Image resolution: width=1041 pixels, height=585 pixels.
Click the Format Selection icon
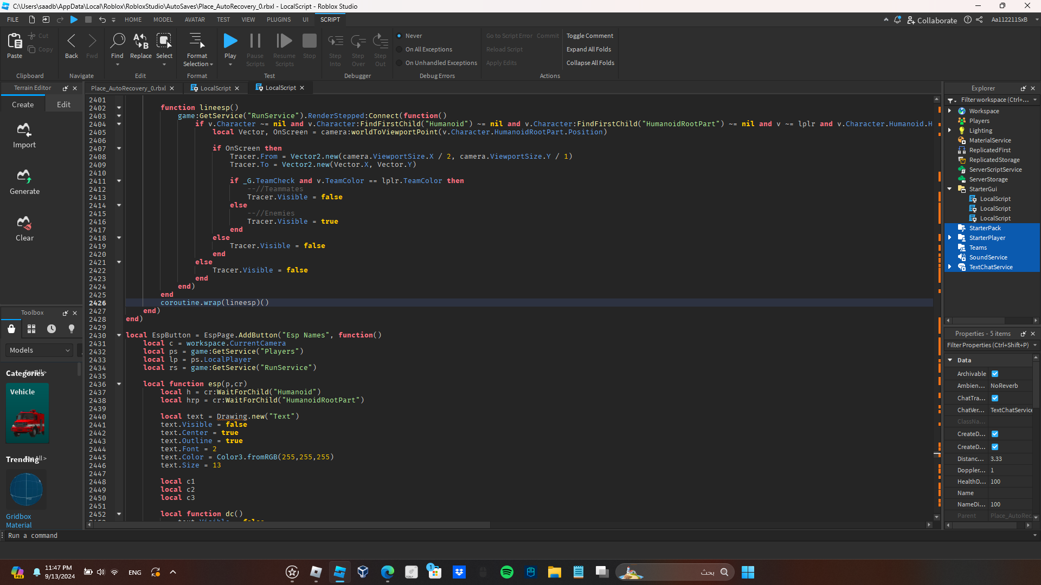click(x=197, y=41)
